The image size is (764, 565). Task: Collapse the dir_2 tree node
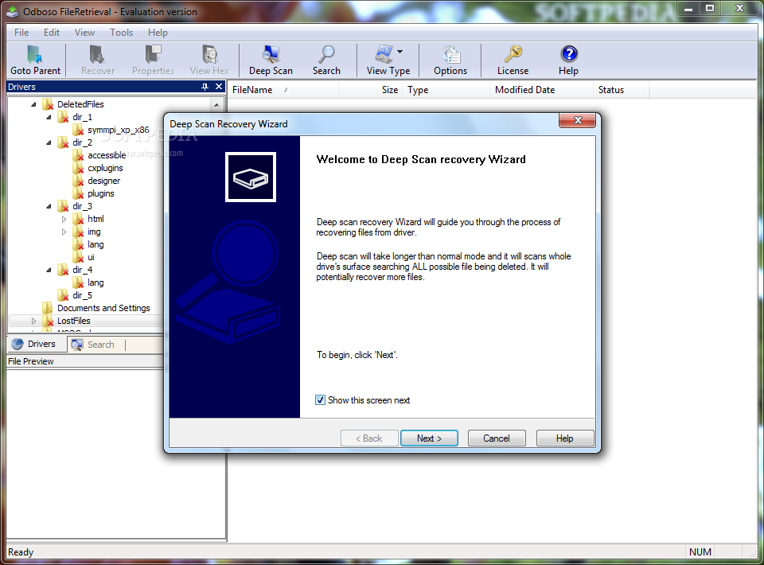(x=49, y=142)
